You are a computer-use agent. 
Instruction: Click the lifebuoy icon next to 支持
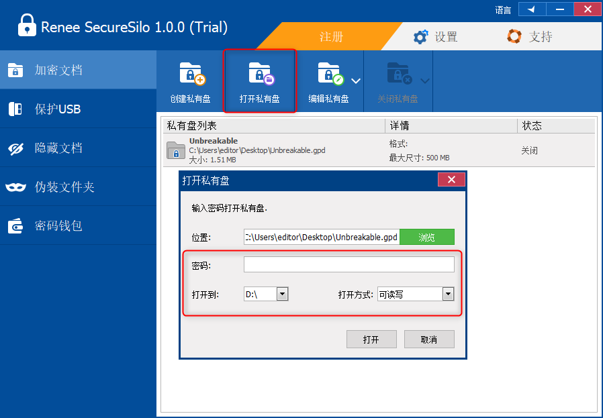tap(514, 36)
